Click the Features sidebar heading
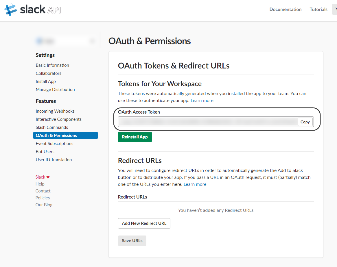 point(46,101)
